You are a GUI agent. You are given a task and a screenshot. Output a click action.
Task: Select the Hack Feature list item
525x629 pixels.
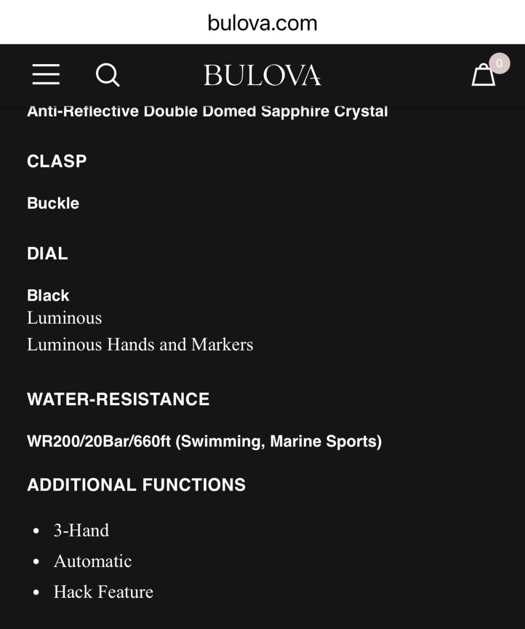click(x=104, y=592)
